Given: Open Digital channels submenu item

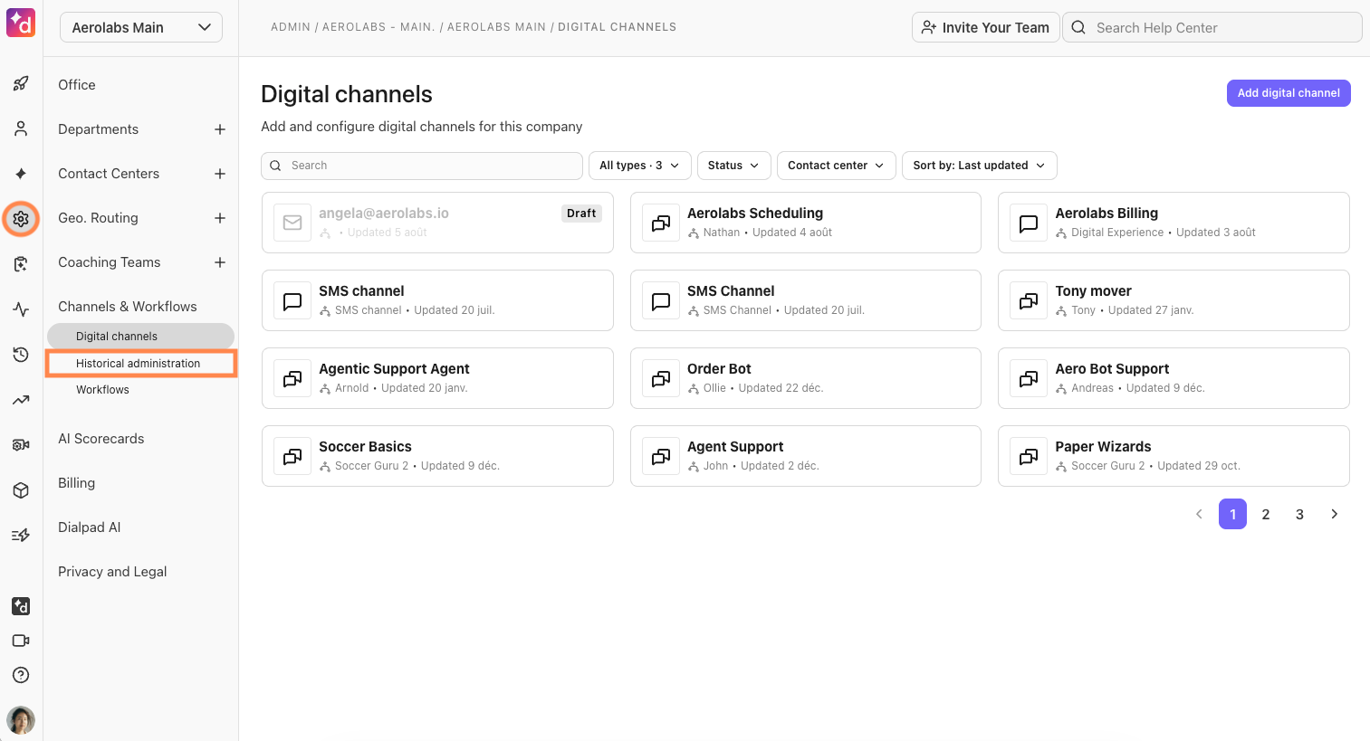Looking at the screenshot, I should point(141,337).
